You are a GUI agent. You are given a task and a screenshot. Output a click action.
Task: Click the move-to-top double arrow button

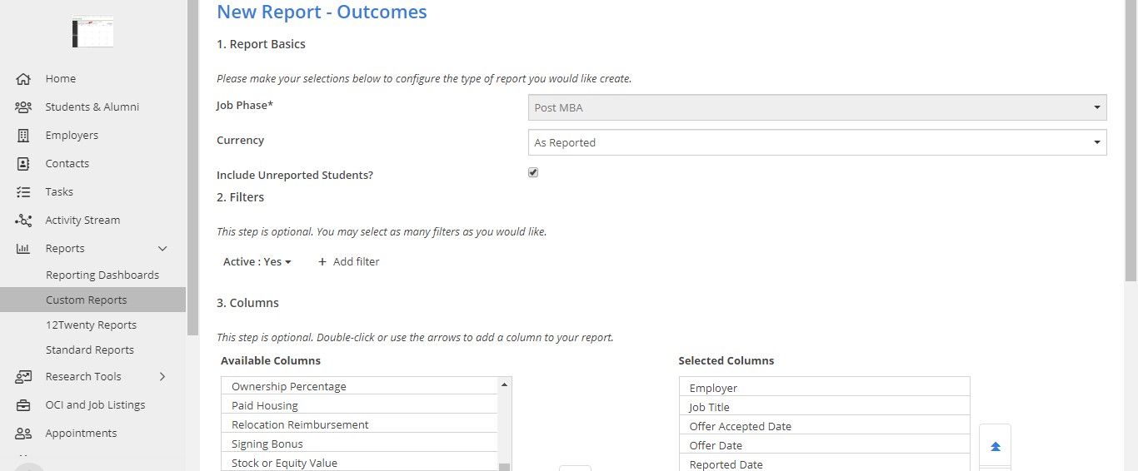pyautogui.click(x=995, y=447)
